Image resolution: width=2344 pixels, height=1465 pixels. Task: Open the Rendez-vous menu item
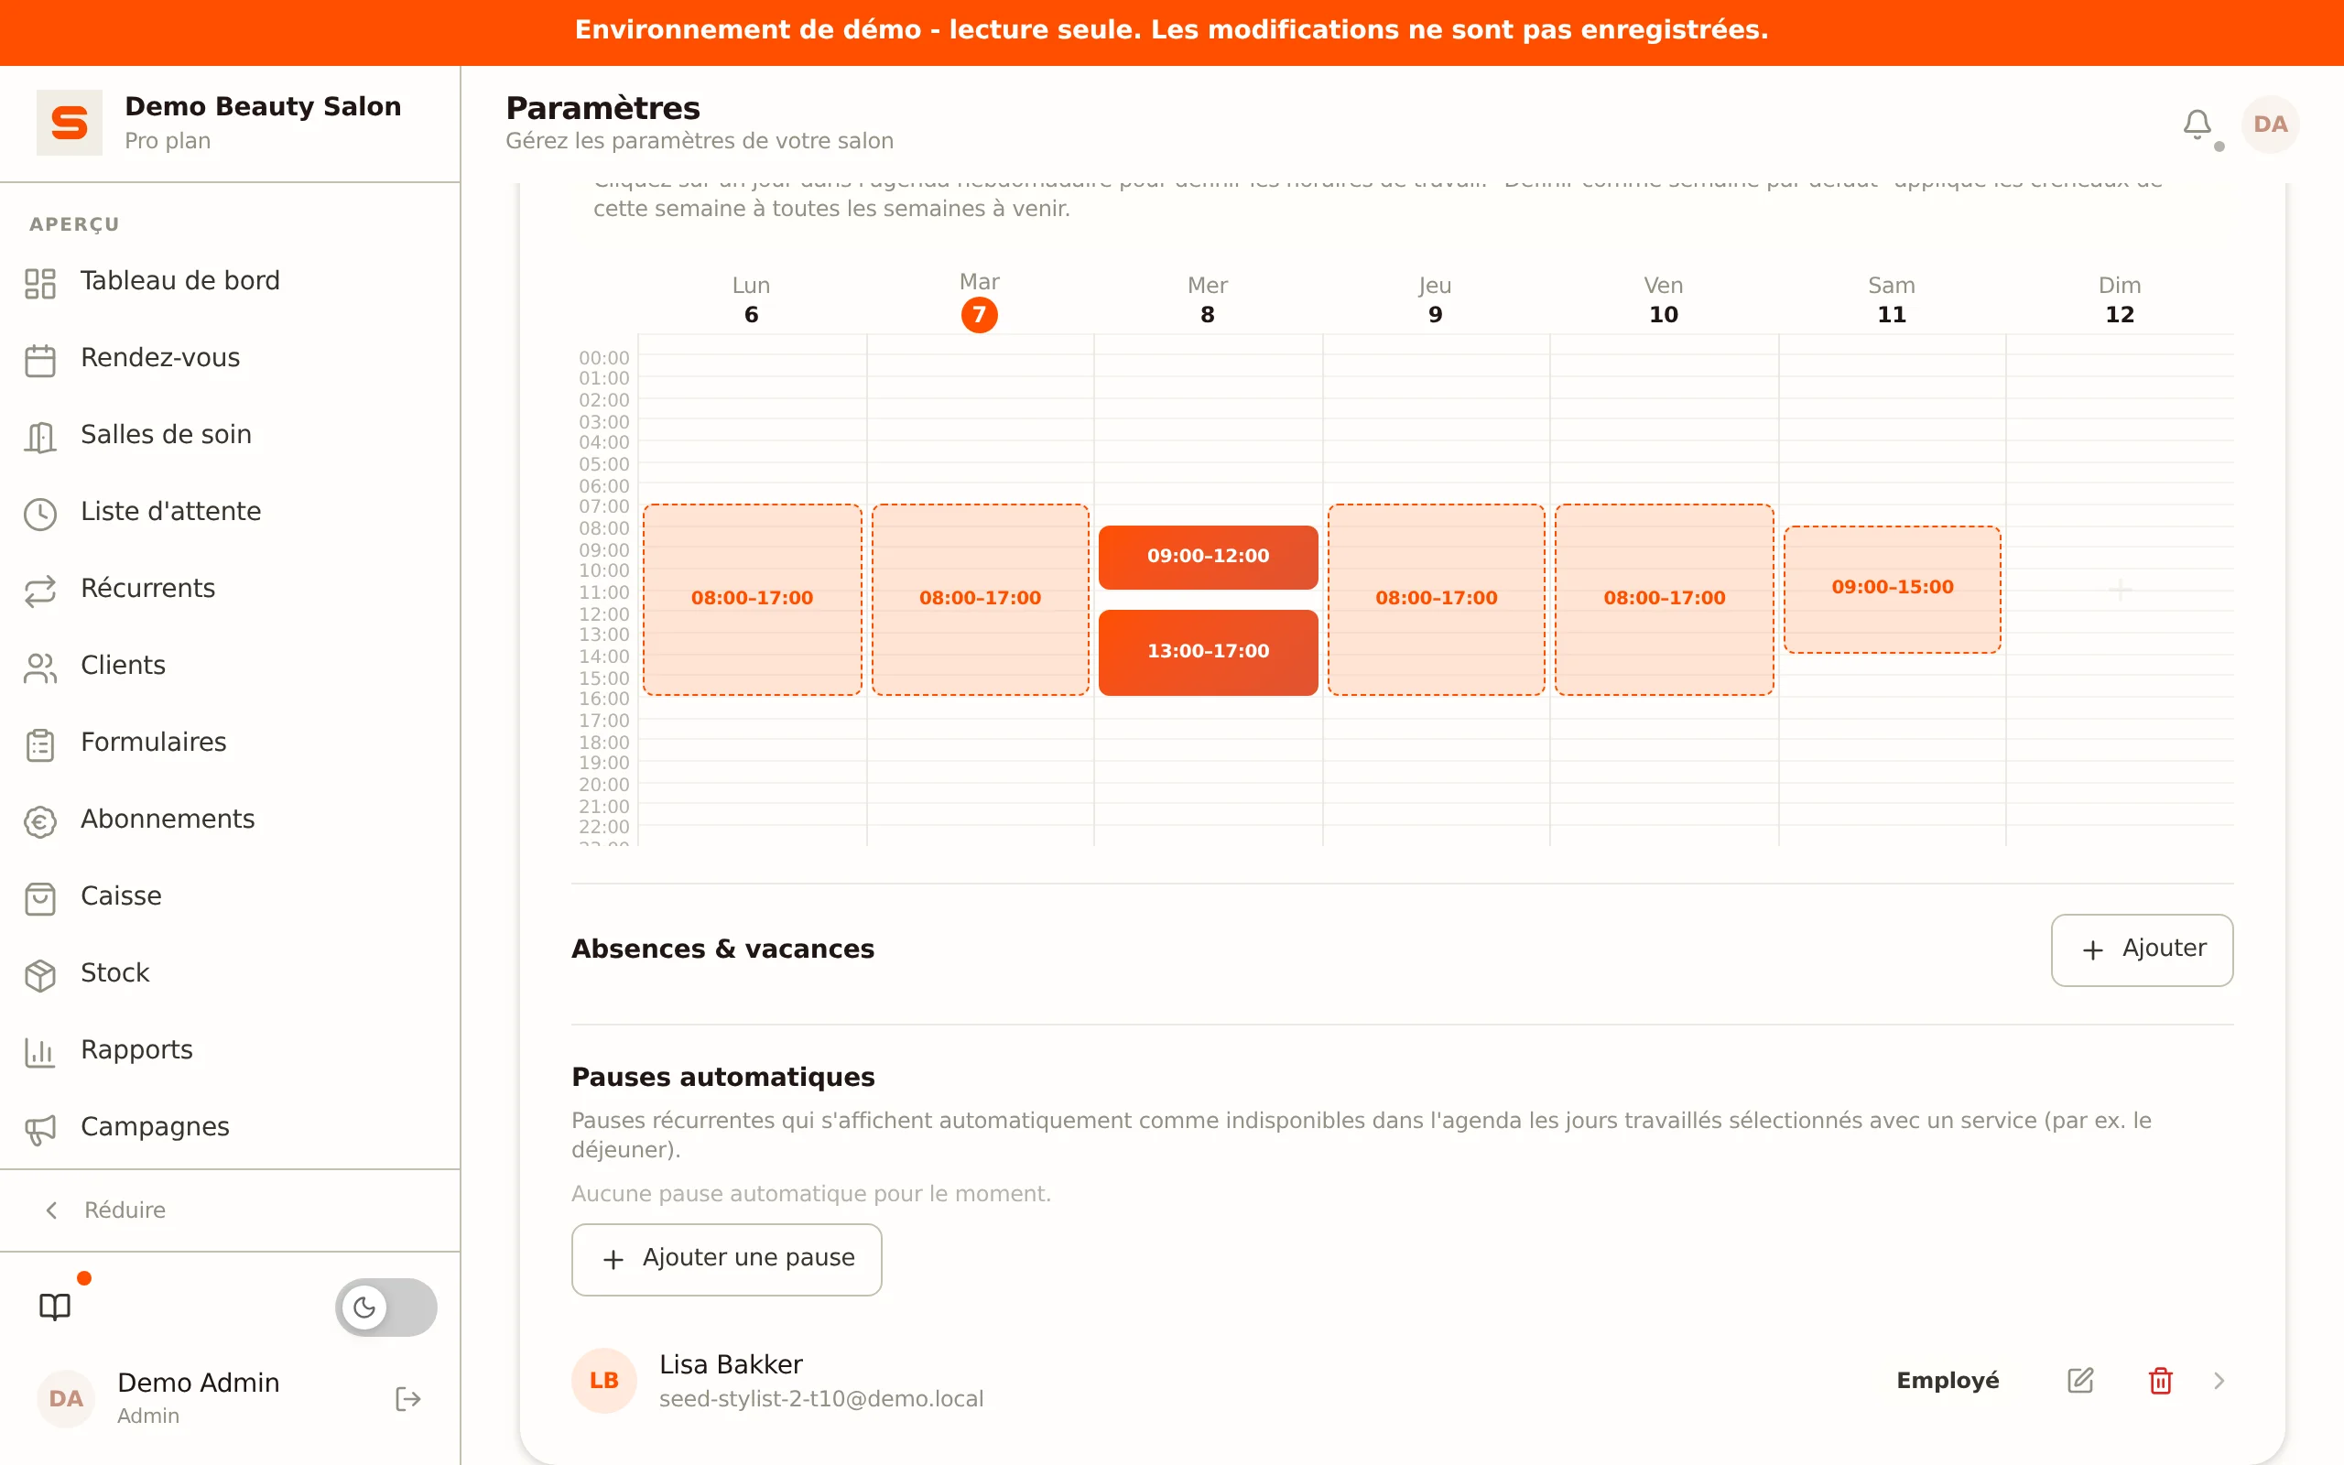(160, 357)
